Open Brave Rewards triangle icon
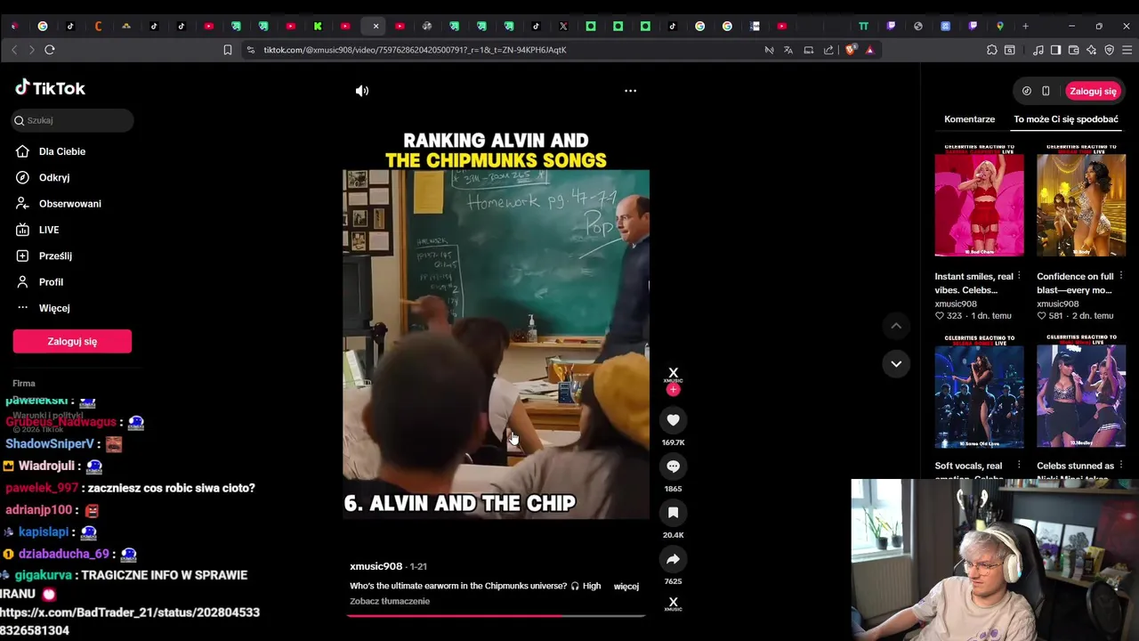The height and width of the screenshot is (641, 1139). click(869, 50)
